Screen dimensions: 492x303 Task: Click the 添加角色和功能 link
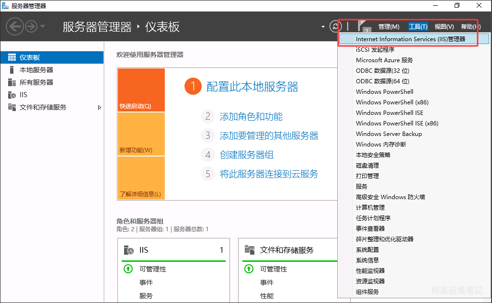251,117
